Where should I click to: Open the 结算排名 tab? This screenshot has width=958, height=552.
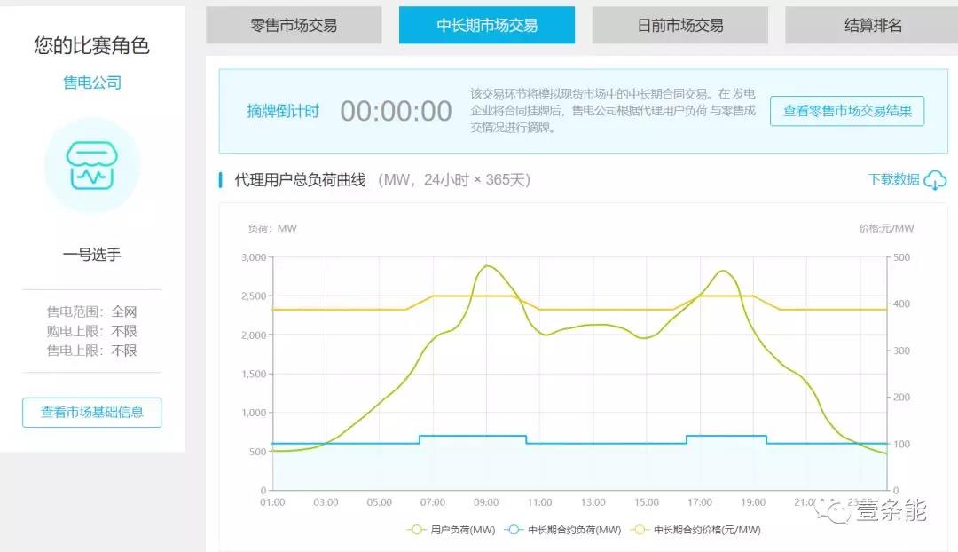pyautogui.click(x=872, y=26)
